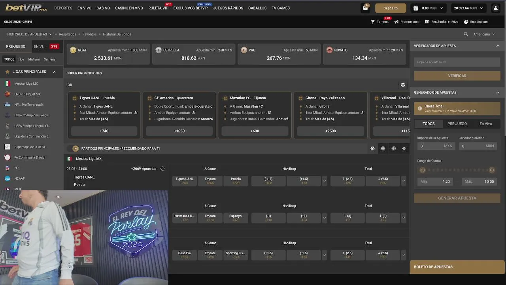Select Casa Pia +830 odds
This screenshot has width=506, height=285.
coord(185,255)
